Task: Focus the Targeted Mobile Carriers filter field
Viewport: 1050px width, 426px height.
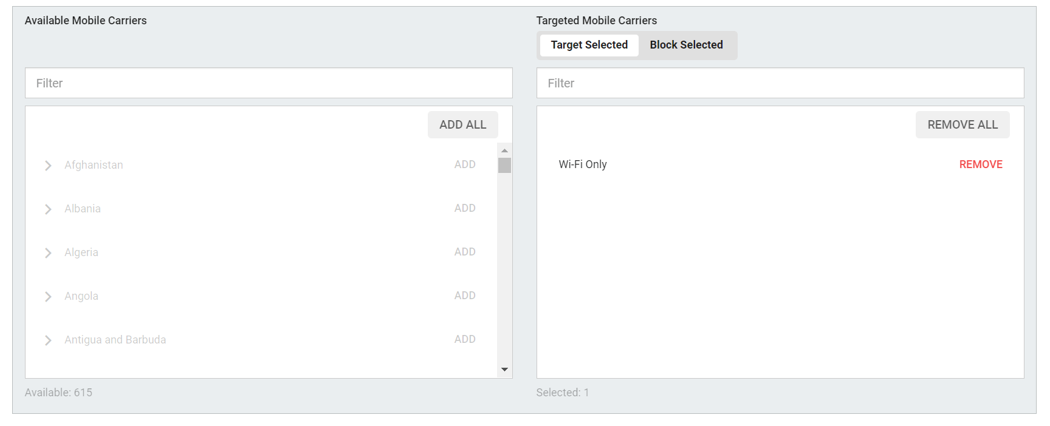Action: 780,83
